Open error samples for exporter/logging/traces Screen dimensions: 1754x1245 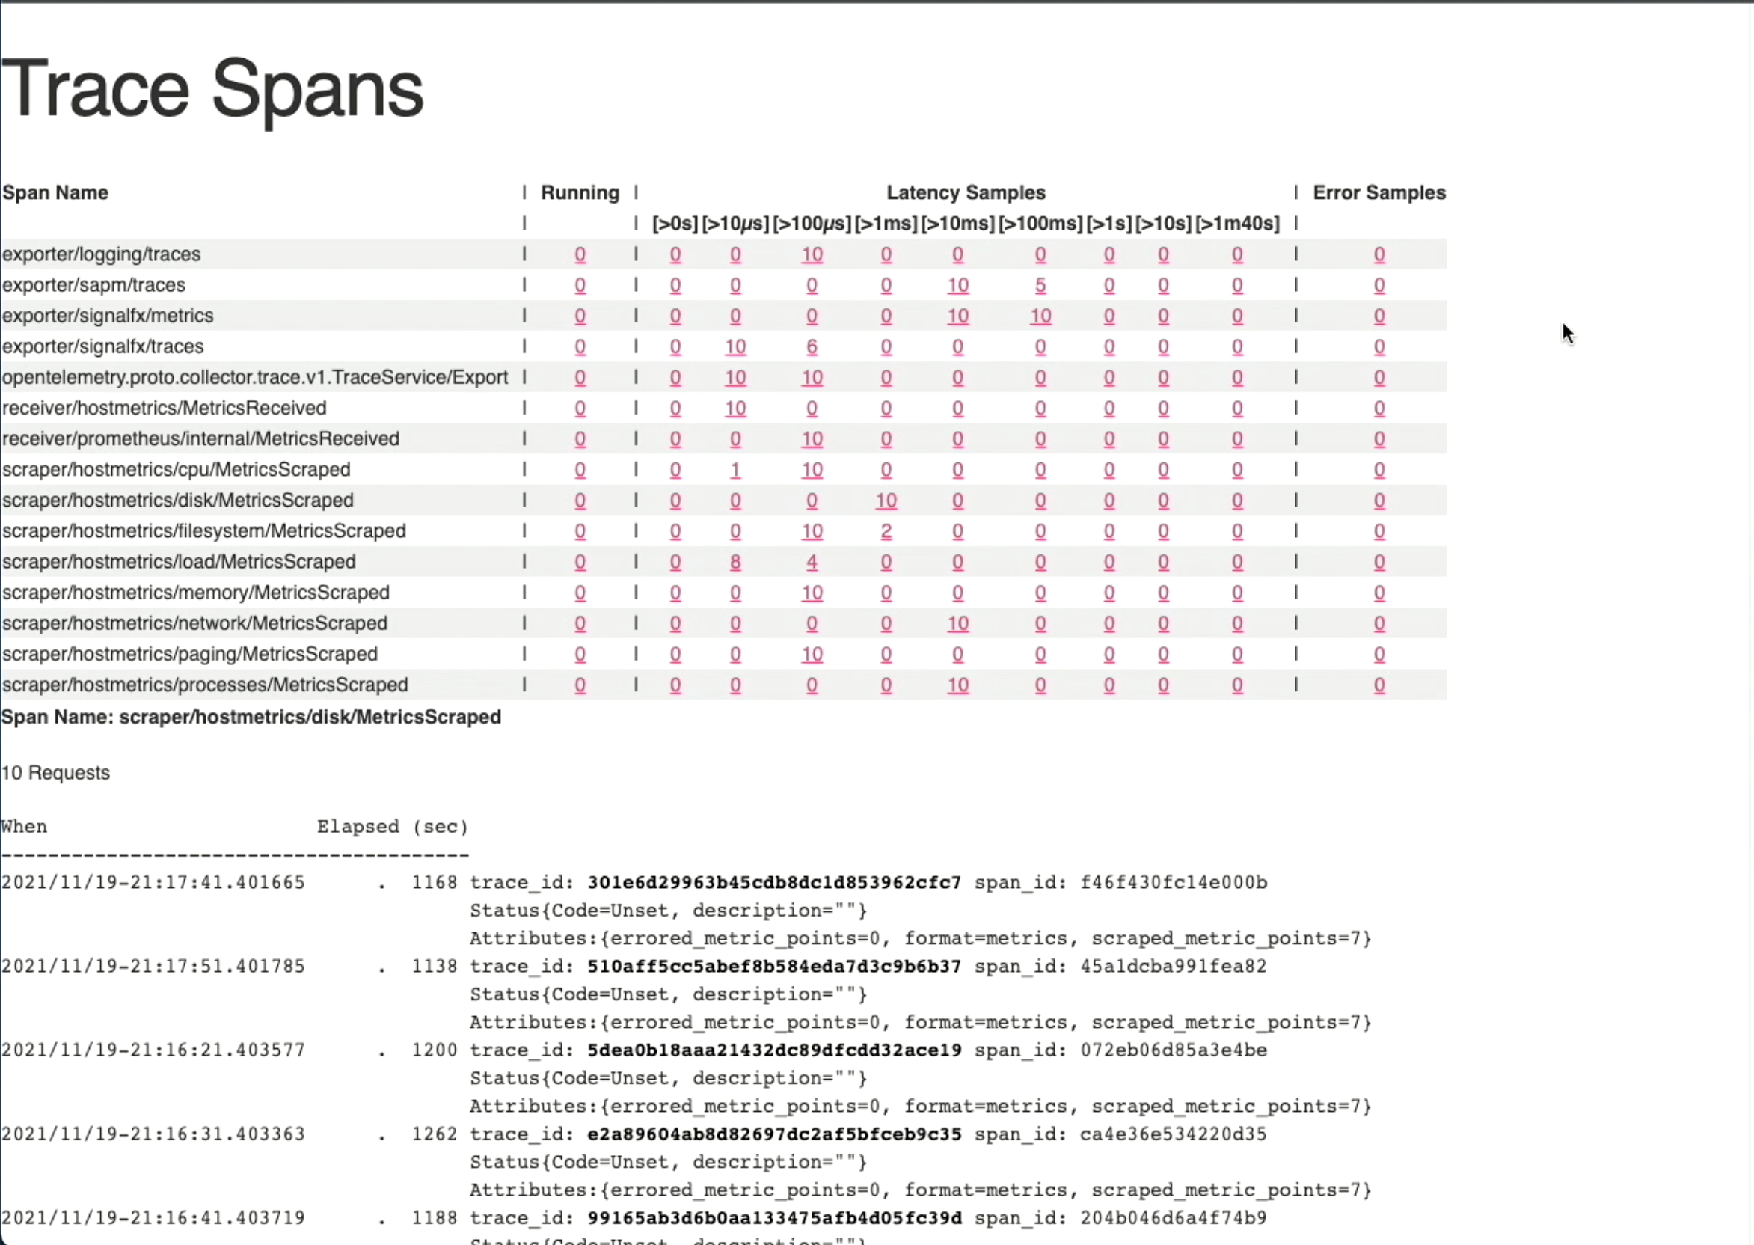1379,254
